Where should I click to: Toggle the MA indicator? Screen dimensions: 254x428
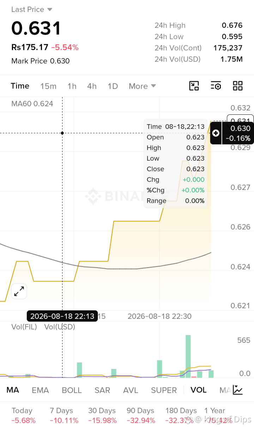tap(13, 390)
